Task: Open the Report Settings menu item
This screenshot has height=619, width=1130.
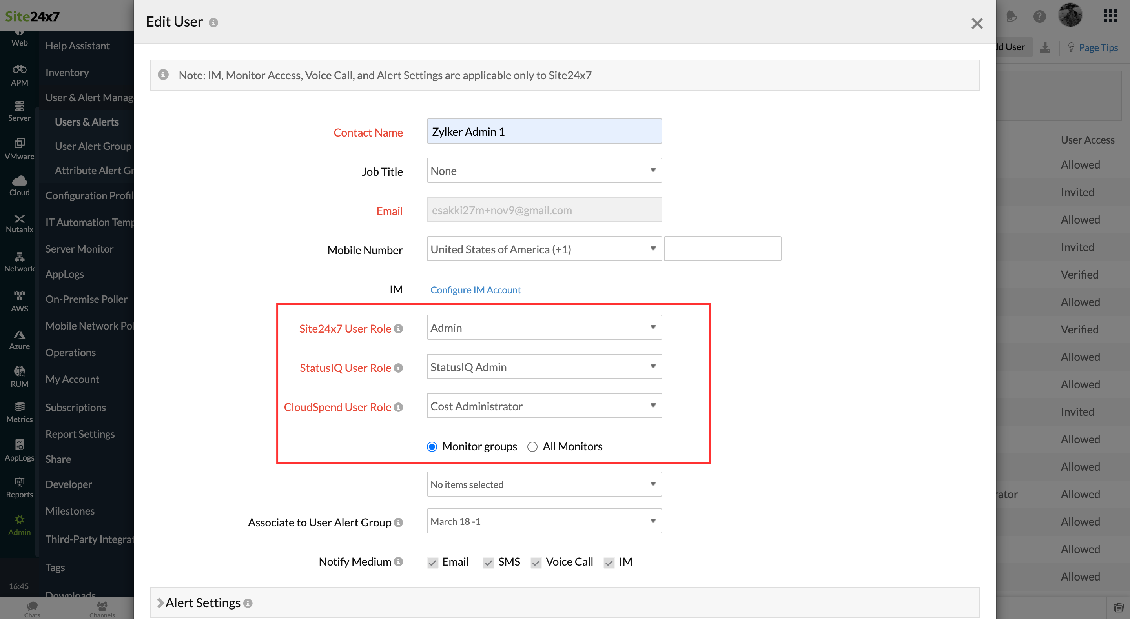Action: pos(80,434)
